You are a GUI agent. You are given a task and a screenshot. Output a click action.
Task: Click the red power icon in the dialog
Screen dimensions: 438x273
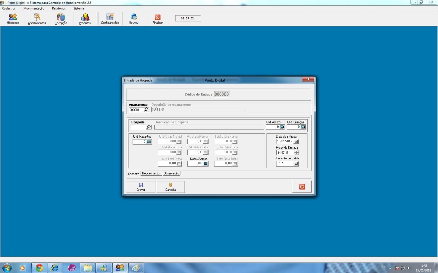tap(301, 186)
